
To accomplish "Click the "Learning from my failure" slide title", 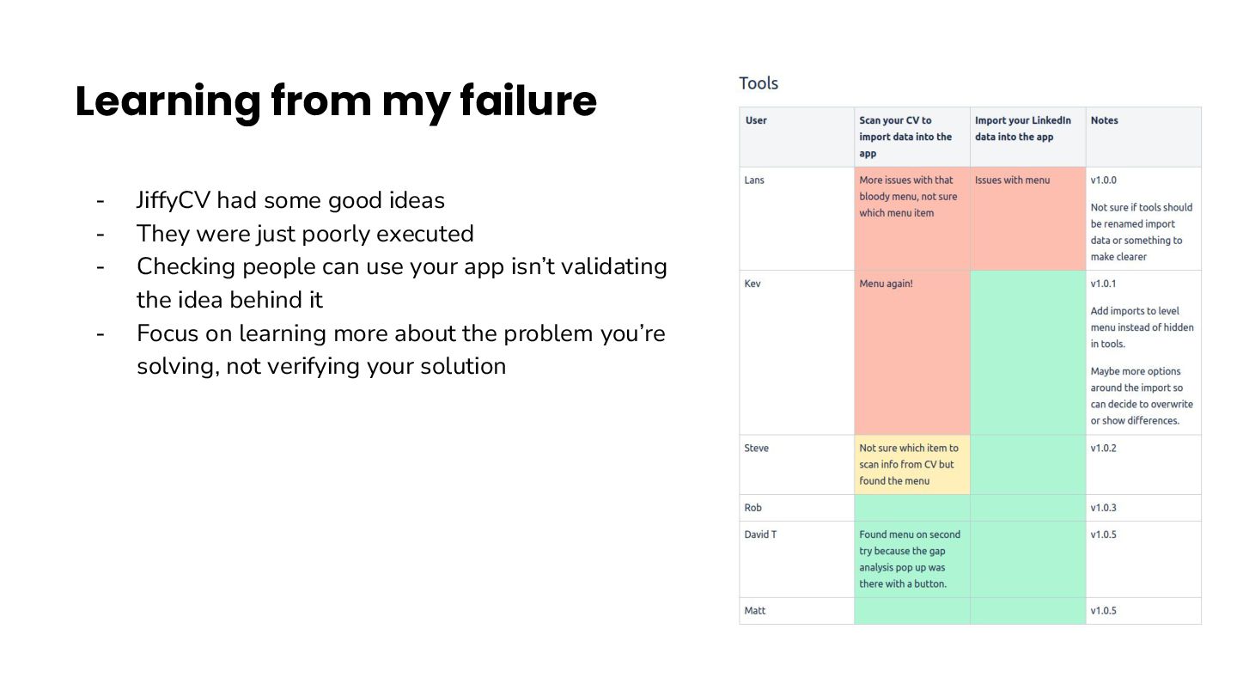I will click(336, 101).
